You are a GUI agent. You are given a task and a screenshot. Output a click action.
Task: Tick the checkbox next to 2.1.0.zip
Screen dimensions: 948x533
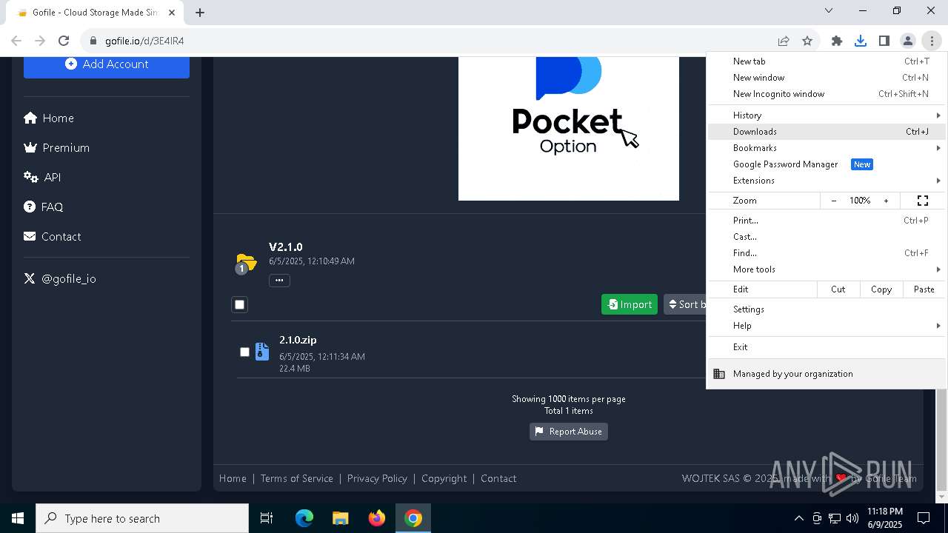(x=244, y=352)
